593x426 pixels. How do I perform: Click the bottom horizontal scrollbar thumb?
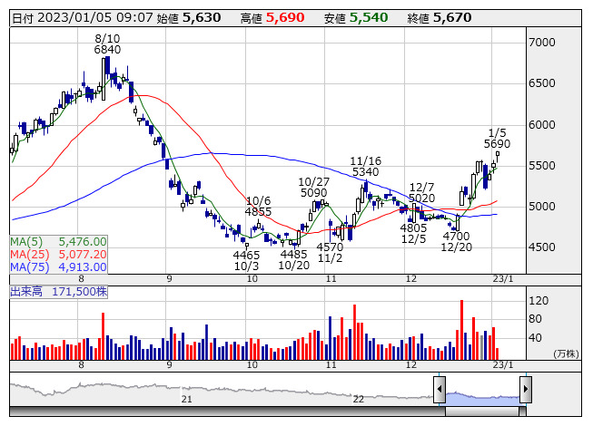coord(482,411)
